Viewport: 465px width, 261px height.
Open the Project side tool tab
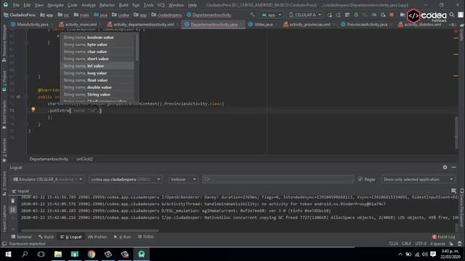pos(4,81)
